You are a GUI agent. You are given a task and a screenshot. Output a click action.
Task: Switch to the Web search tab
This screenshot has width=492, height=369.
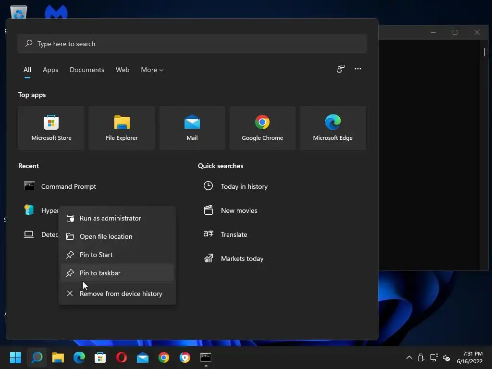coord(123,70)
